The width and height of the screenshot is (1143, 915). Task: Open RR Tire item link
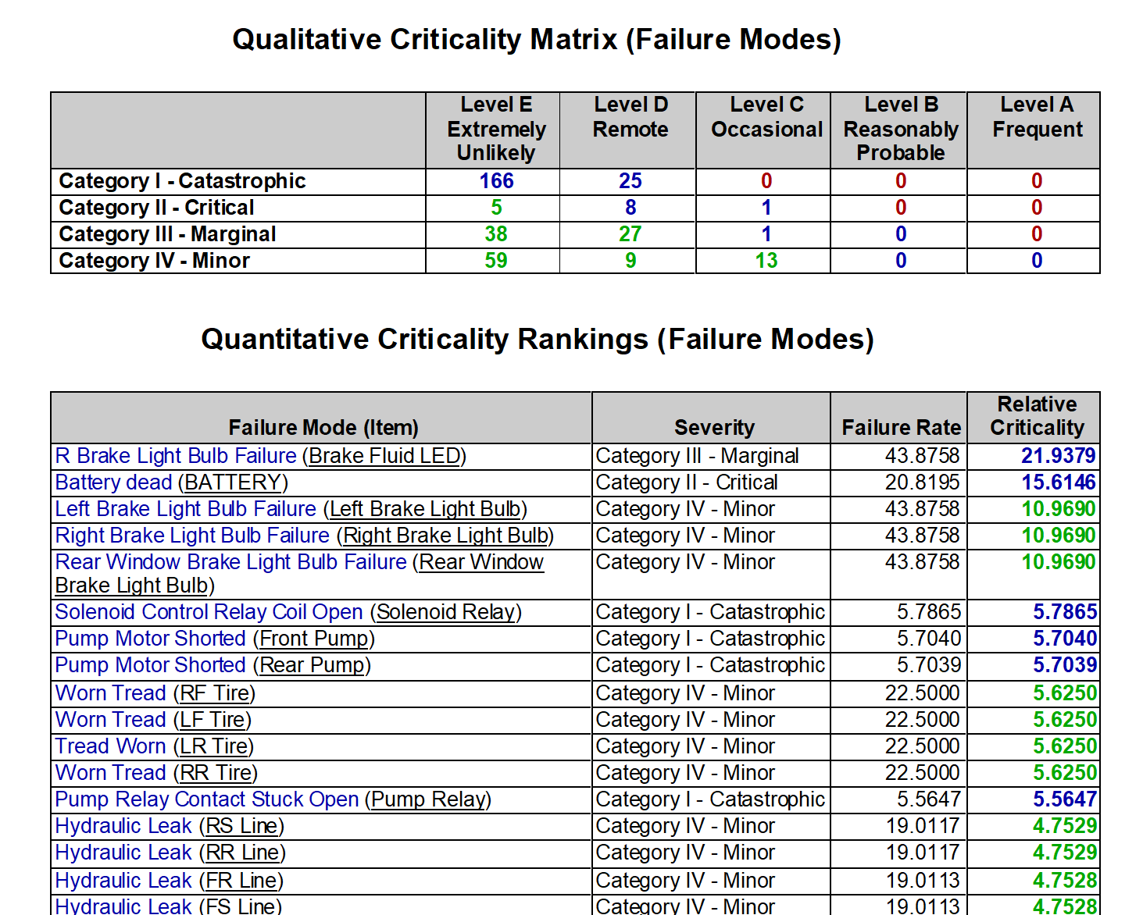[x=216, y=773]
